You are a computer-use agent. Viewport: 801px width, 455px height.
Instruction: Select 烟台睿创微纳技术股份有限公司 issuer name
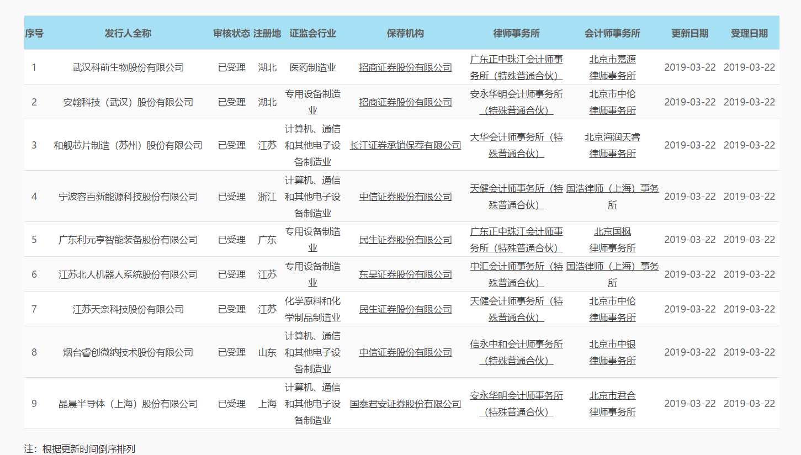pos(128,352)
